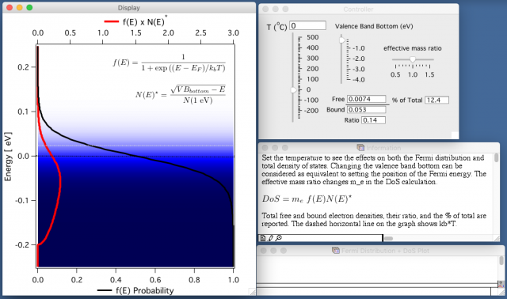Click the T (°C) input field
Viewport: 507px width, 299px height.
tap(307, 25)
